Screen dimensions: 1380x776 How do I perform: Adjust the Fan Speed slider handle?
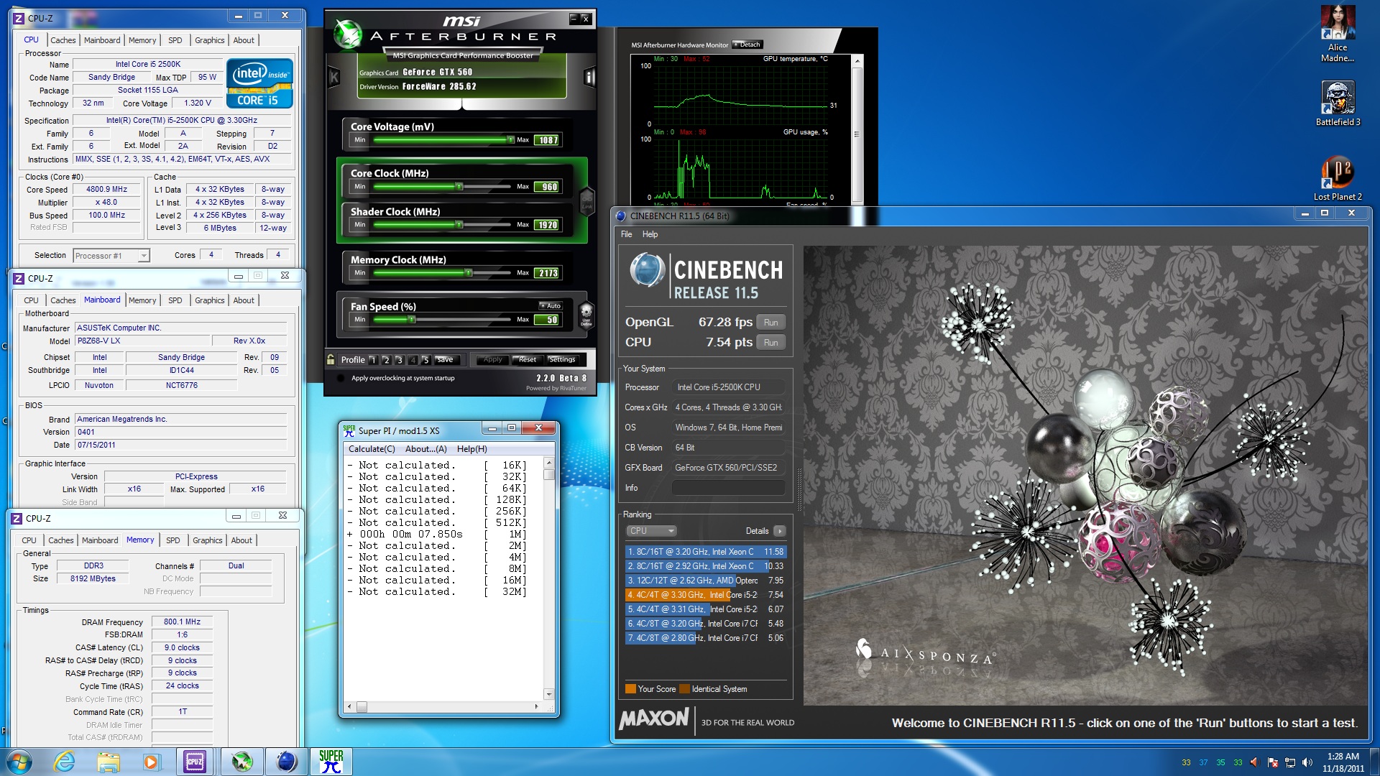412,320
